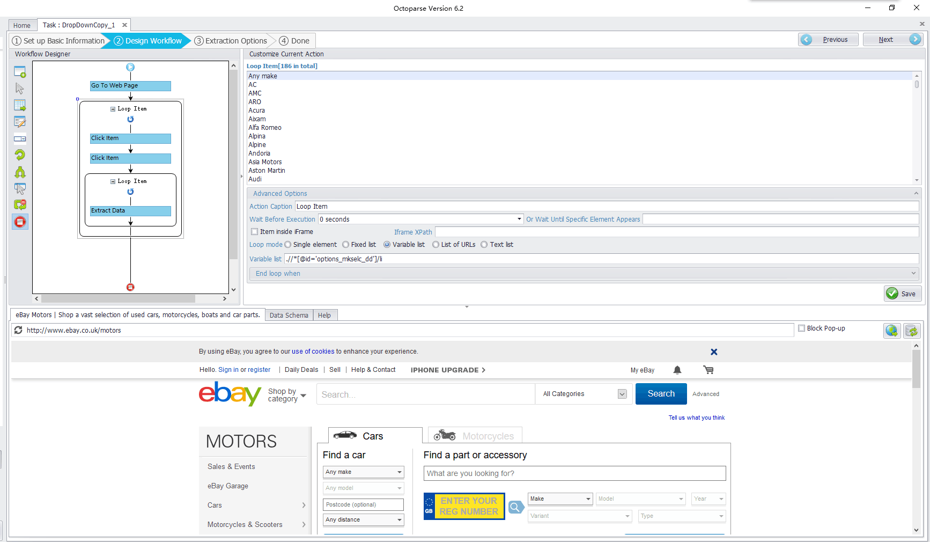930x542 pixels.
Task: Select the Move Mouse Over tool icon
Action: [x=20, y=188]
